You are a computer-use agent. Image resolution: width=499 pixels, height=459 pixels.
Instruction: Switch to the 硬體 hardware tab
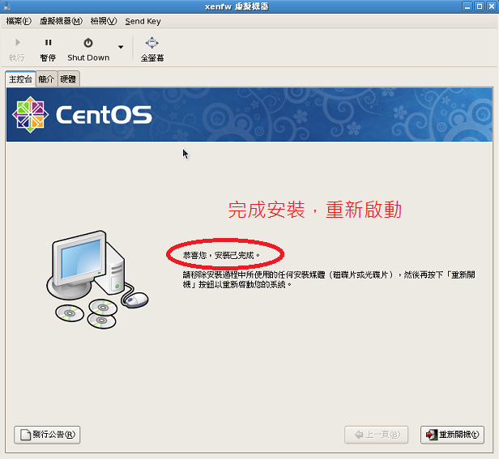68,79
